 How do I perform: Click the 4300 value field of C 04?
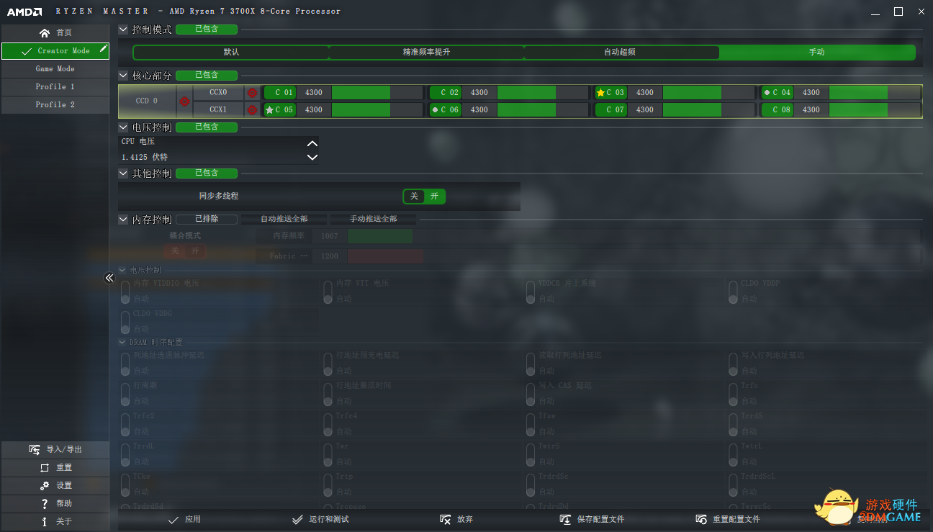coord(811,93)
